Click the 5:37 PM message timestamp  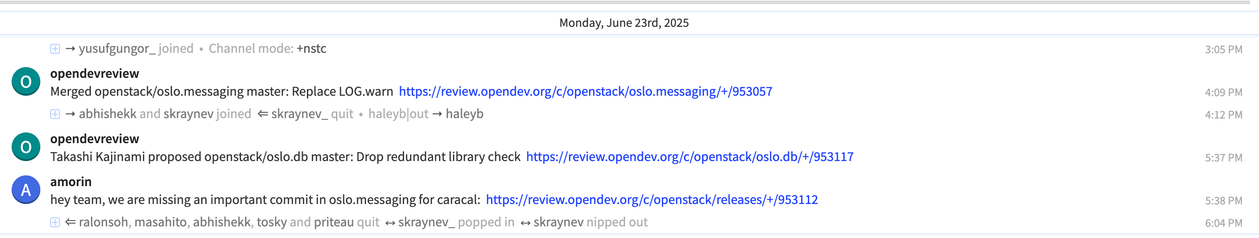coord(1223,158)
